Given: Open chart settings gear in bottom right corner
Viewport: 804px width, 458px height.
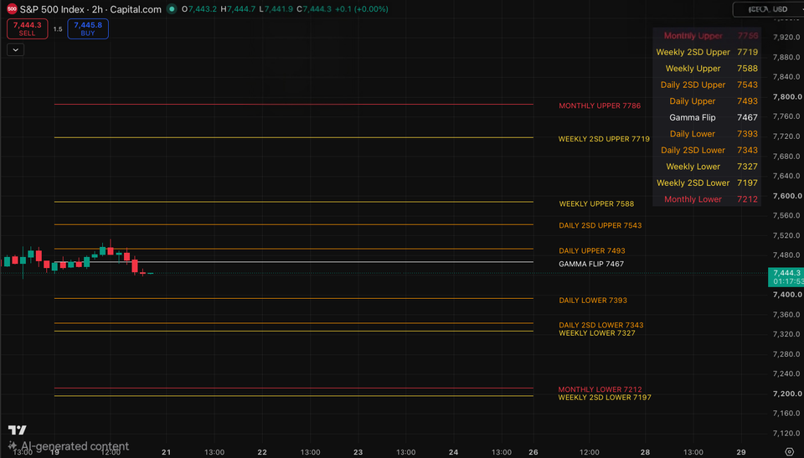Looking at the screenshot, I should pyautogui.click(x=790, y=452).
